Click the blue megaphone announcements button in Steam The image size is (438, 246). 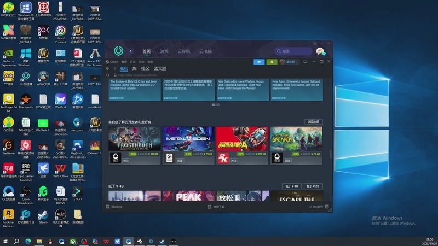[x=259, y=62]
